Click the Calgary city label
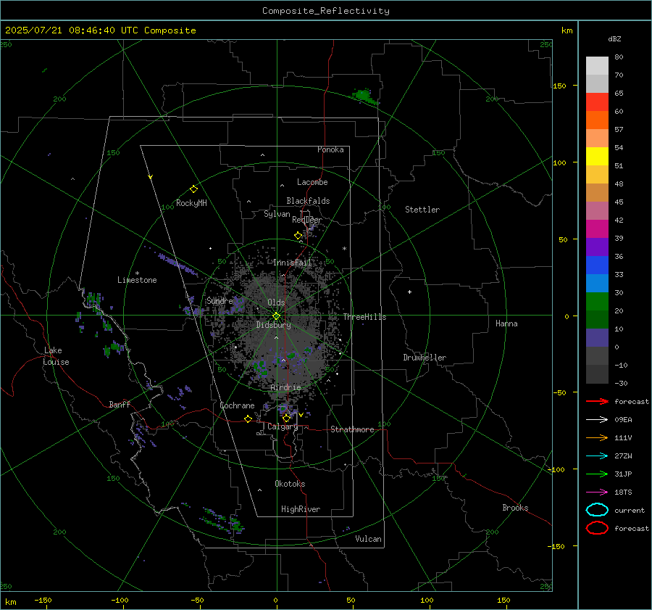652x610 pixels. 283,426
